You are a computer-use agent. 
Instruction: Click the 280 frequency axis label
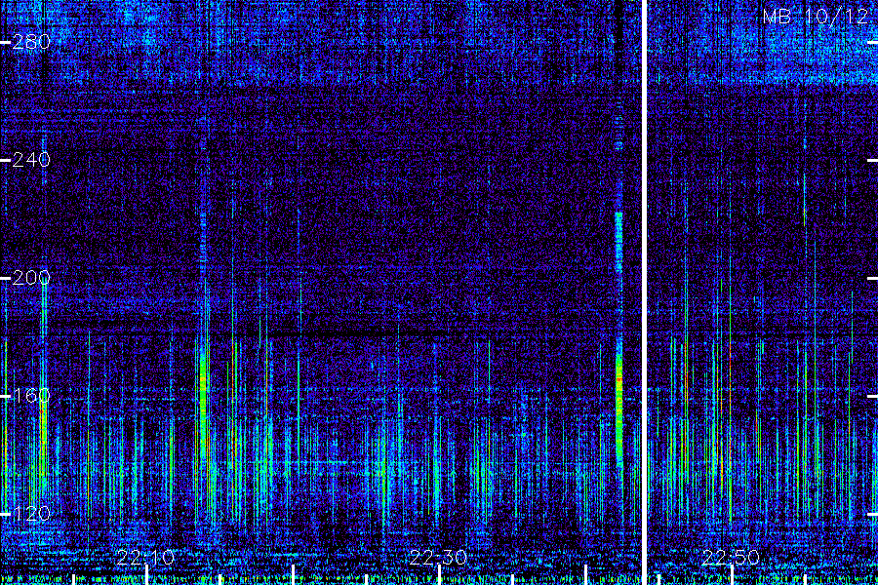point(31,42)
